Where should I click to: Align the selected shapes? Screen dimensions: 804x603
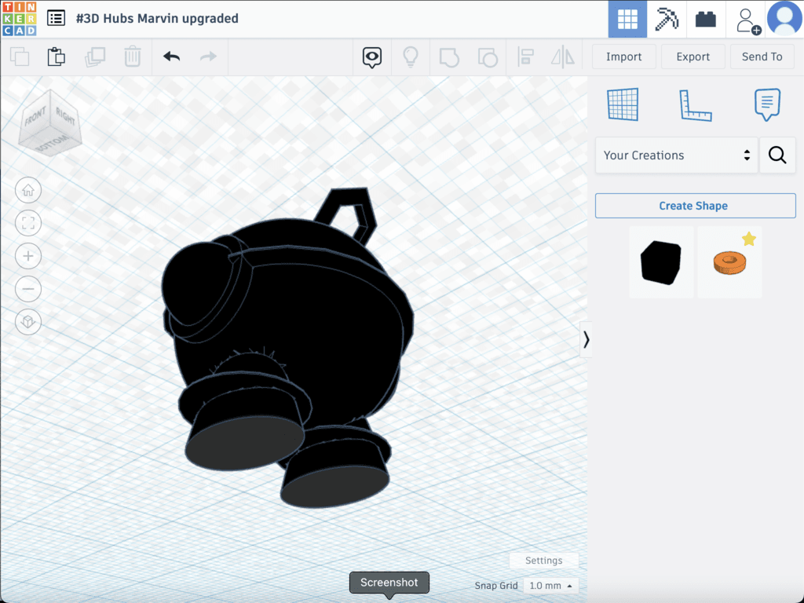click(525, 57)
